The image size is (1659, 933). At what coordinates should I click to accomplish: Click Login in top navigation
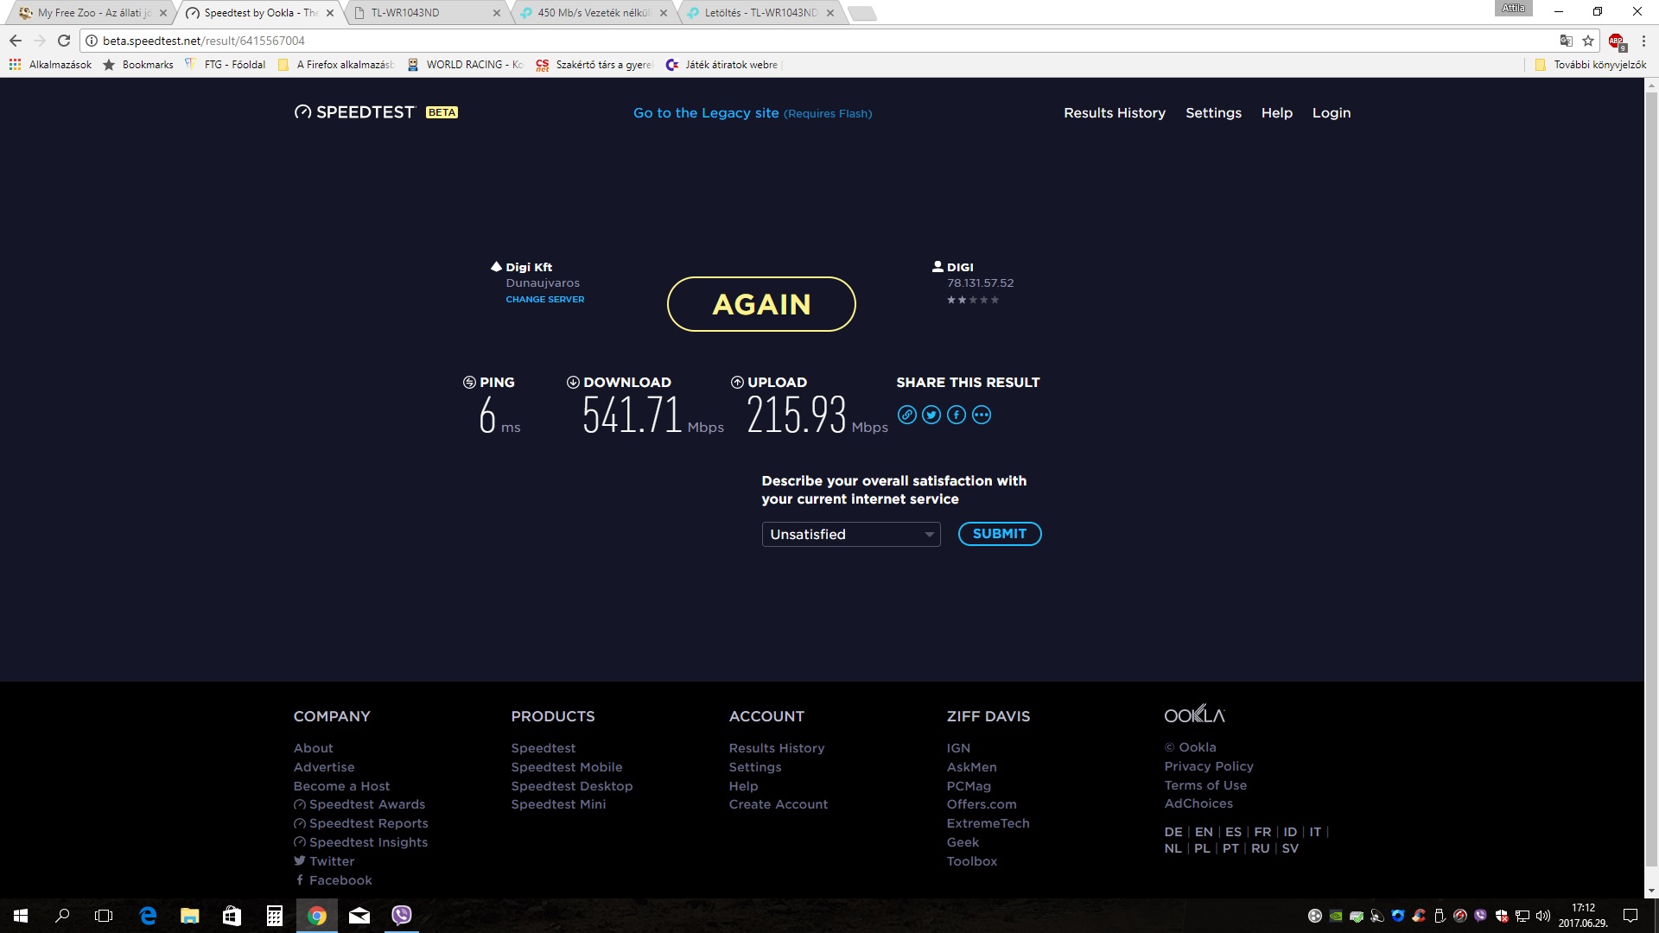(x=1332, y=113)
